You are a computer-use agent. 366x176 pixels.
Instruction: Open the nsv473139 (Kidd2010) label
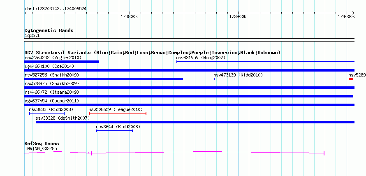click(238, 75)
